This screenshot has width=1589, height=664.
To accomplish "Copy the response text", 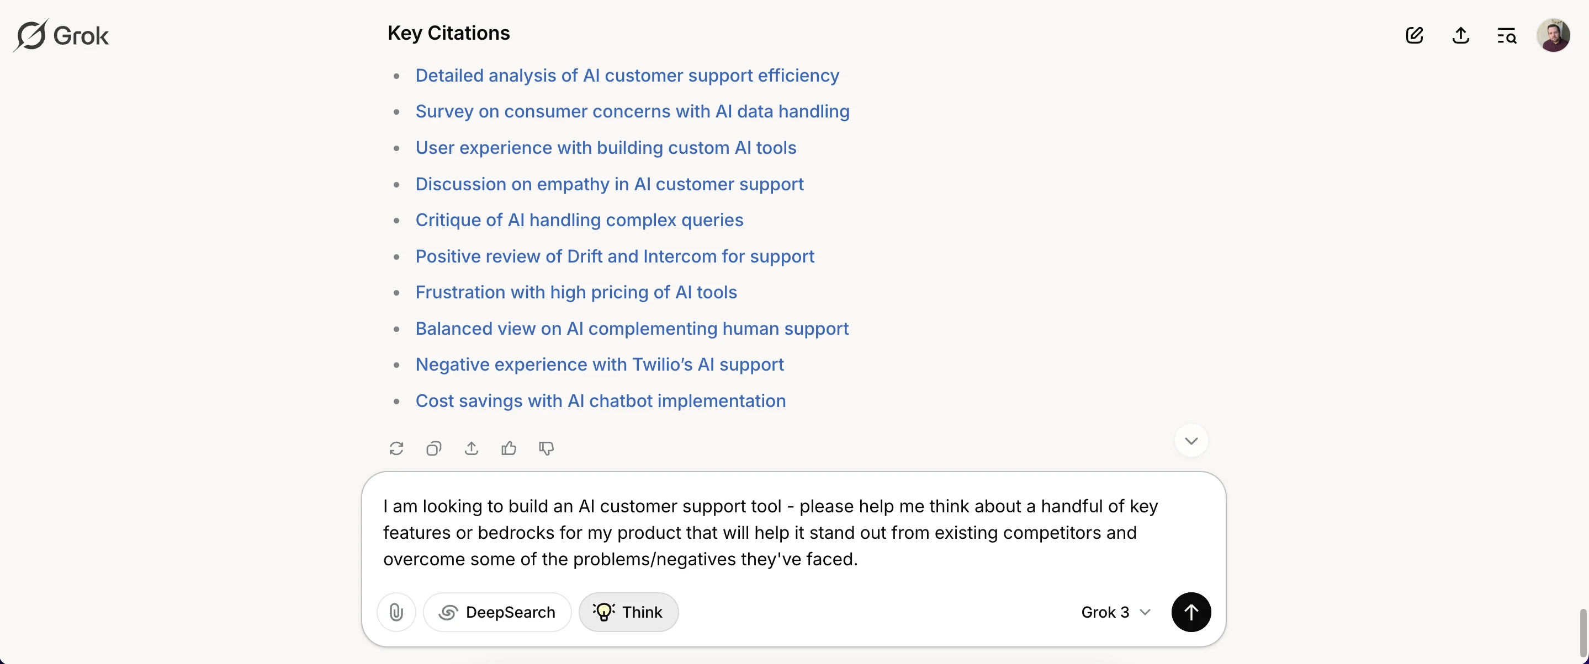I will pos(433,448).
